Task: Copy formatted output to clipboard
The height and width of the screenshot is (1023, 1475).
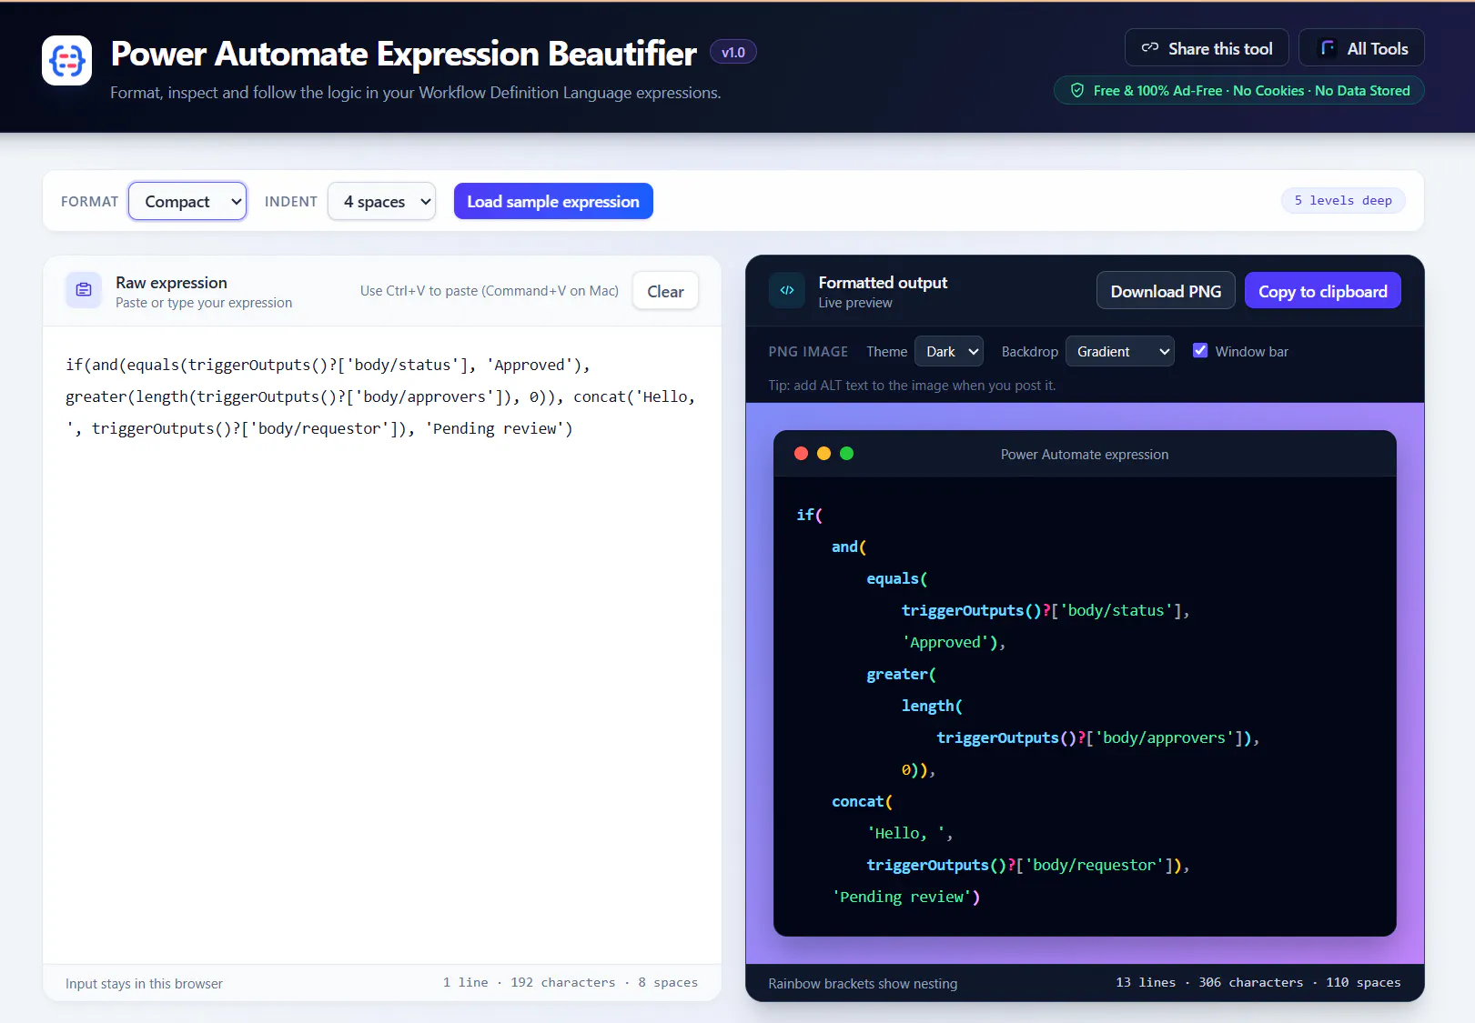Action: coord(1322,291)
